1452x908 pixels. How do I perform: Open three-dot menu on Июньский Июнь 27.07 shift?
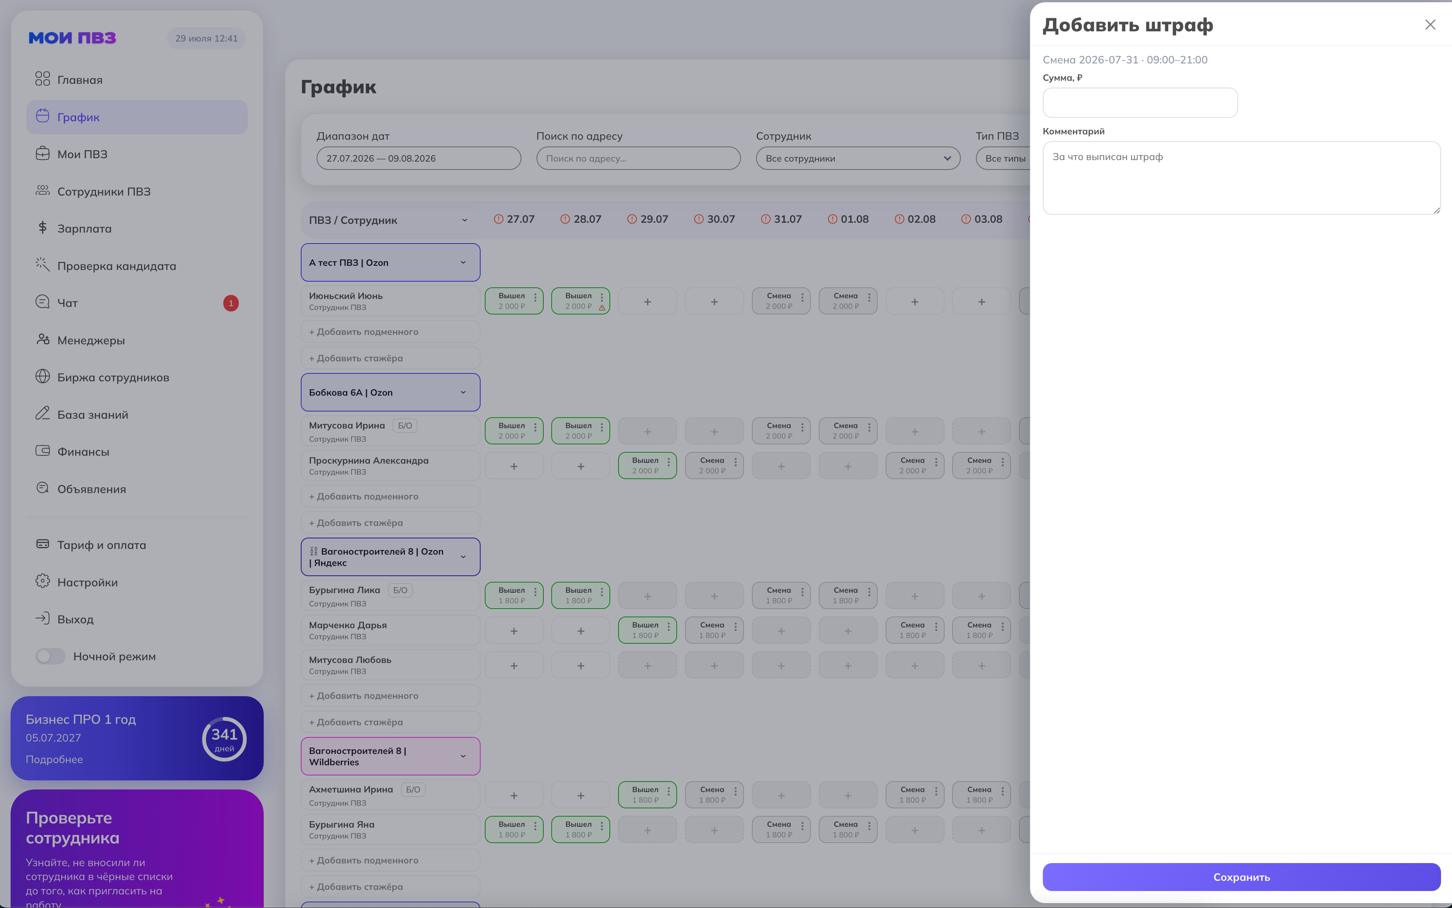tap(535, 297)
